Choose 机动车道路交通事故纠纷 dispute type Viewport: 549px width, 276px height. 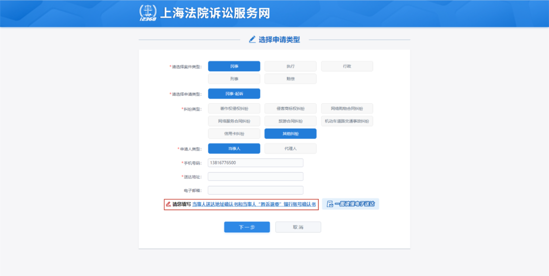(347, 121)
